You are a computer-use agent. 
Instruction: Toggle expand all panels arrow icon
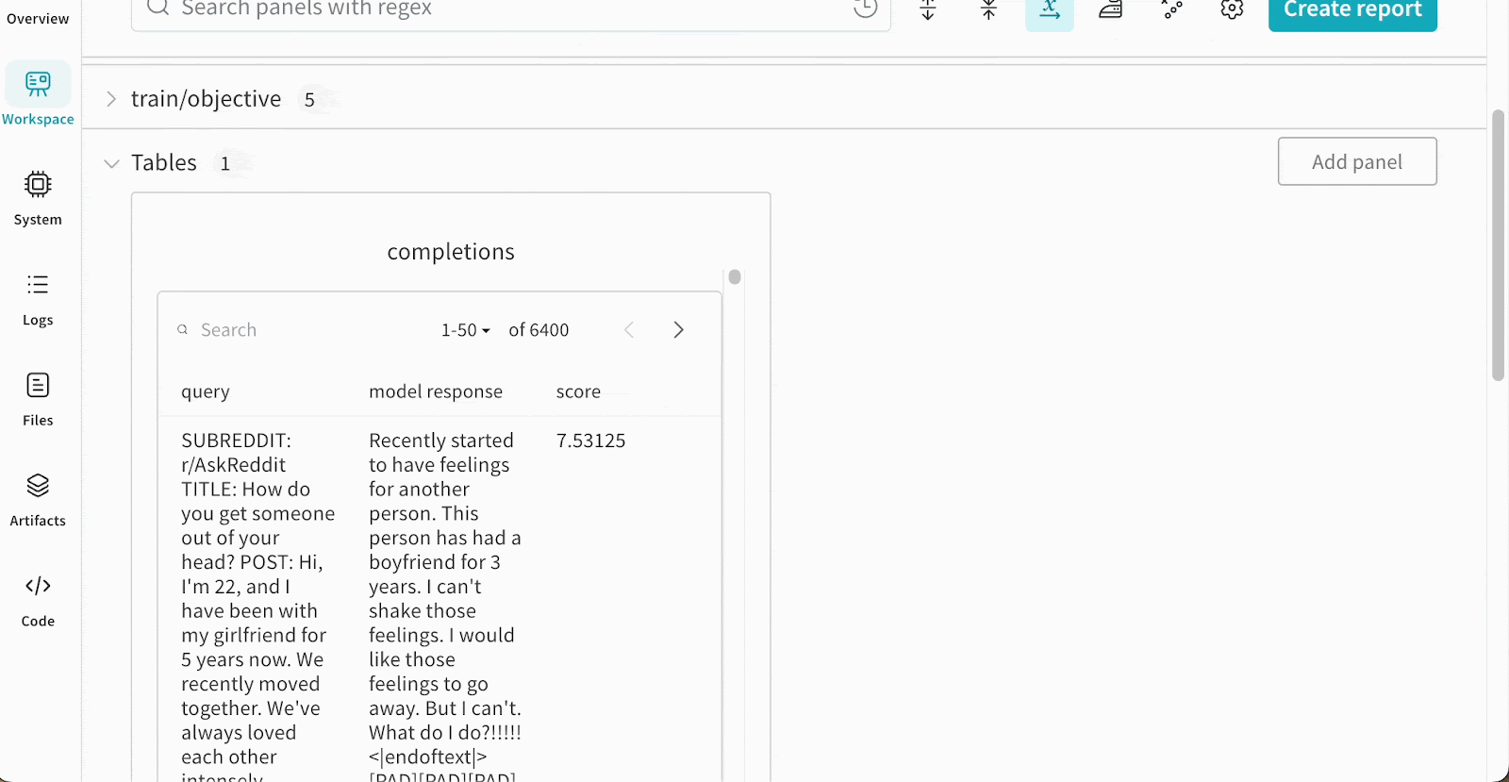(926, 9)
